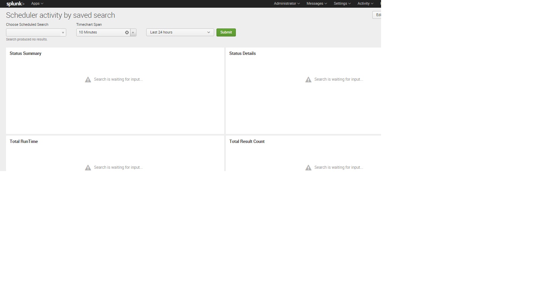Image resolution: width=548 pixels, height=308 pixels.
Task: Open the Apps menu
Action: pos(35,3)
